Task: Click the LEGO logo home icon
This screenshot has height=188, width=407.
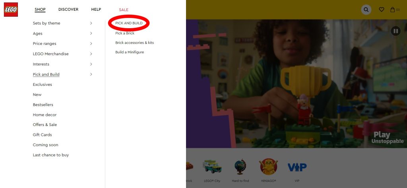Action: click(x=11, y=10)
